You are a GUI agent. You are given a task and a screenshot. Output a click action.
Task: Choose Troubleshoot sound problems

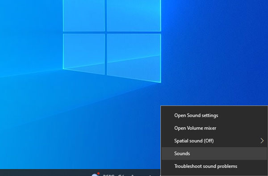pyautogui.click(x=214, y=166)
